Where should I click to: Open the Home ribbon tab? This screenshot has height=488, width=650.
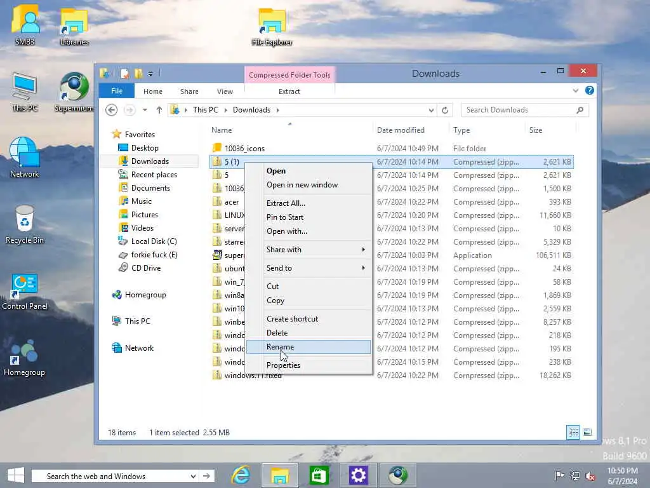pos(152,91)
